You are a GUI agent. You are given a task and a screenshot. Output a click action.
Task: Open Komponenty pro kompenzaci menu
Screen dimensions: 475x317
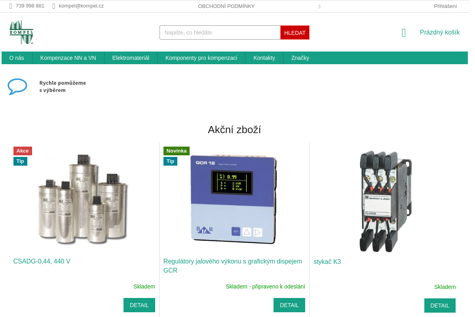click(201, 58)
